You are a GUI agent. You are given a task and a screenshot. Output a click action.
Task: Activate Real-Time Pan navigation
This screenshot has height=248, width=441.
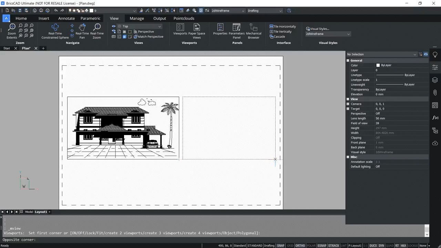click(x=82, y=31)
